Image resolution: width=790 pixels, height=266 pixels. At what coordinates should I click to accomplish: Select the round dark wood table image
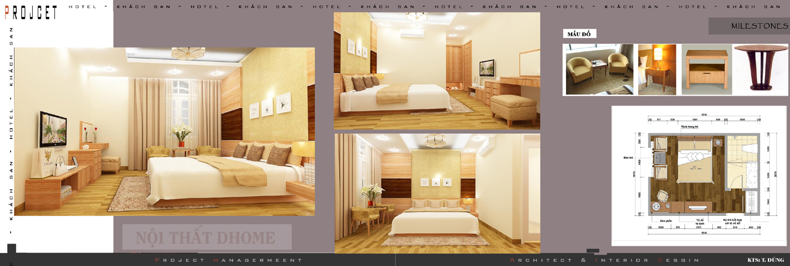(x=760, y=68)
